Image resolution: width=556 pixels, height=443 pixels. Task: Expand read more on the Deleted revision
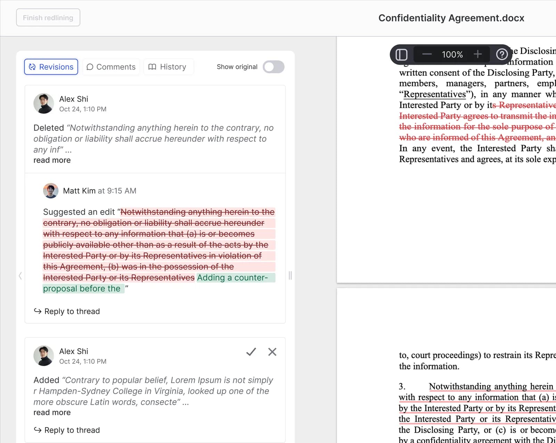(52, 160)
